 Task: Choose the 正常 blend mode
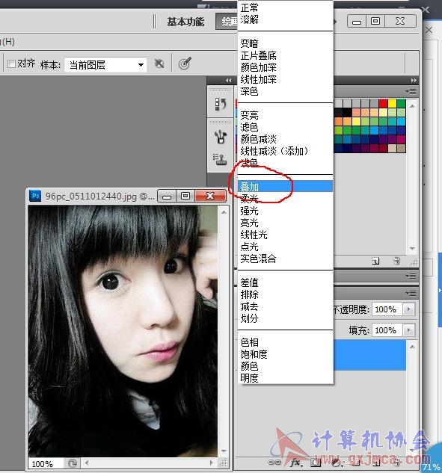(285, 7)
